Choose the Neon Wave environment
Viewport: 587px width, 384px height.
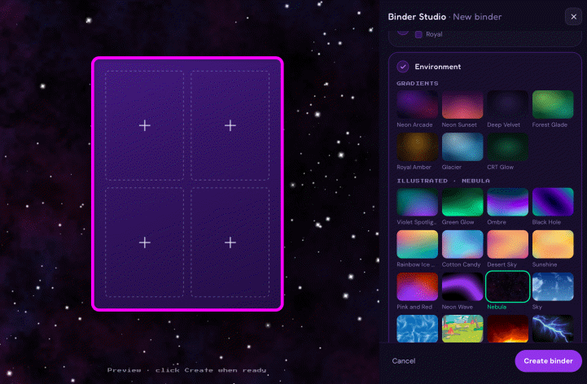pyautogui.click(x=462, y=286)
